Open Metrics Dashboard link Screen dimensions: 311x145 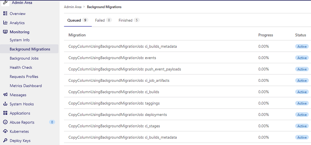[26, 86]
